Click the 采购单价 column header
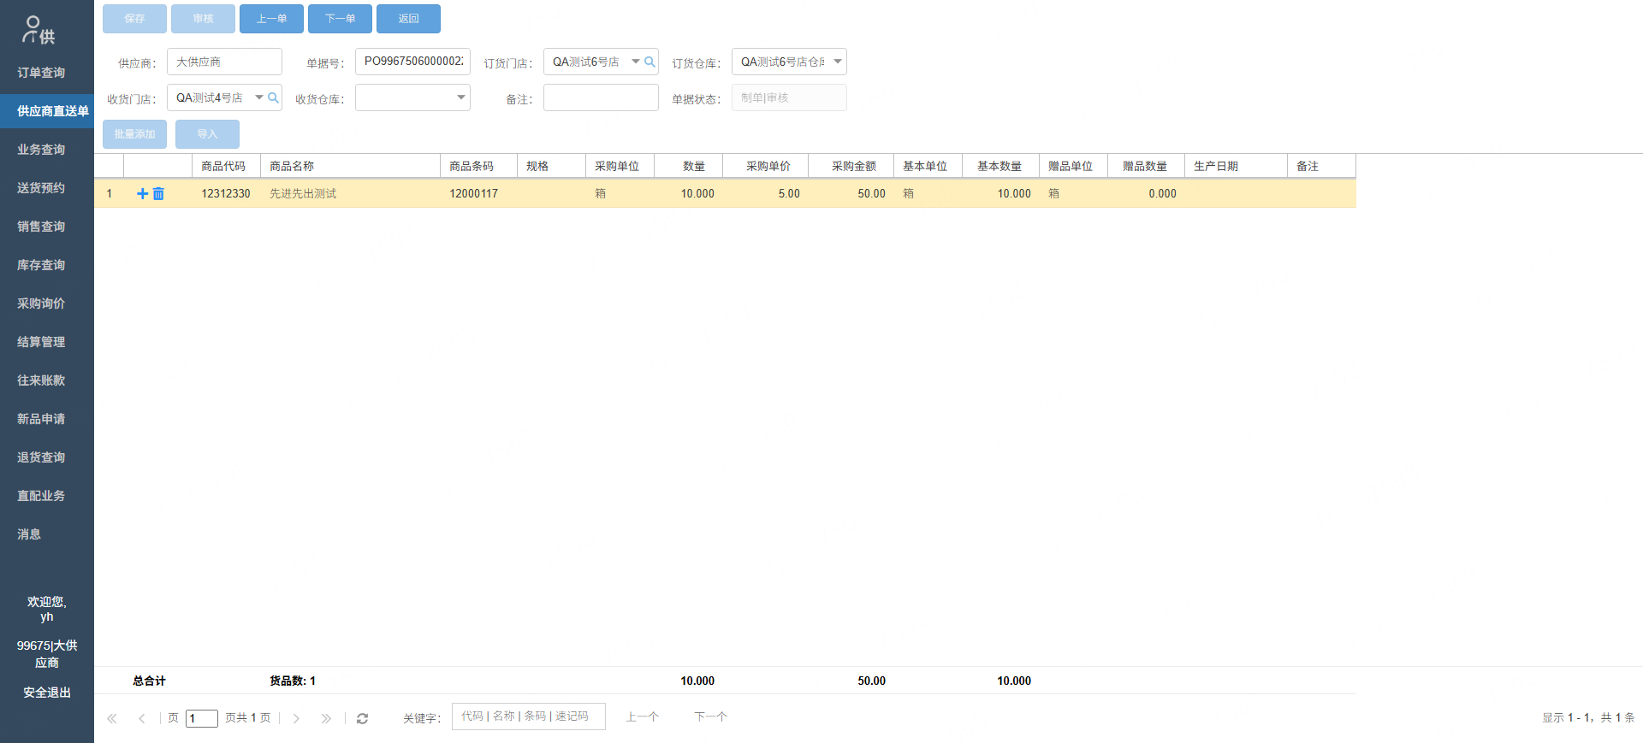The height and width of the screenshot is (743, 1643). click(x=765, y=166)
